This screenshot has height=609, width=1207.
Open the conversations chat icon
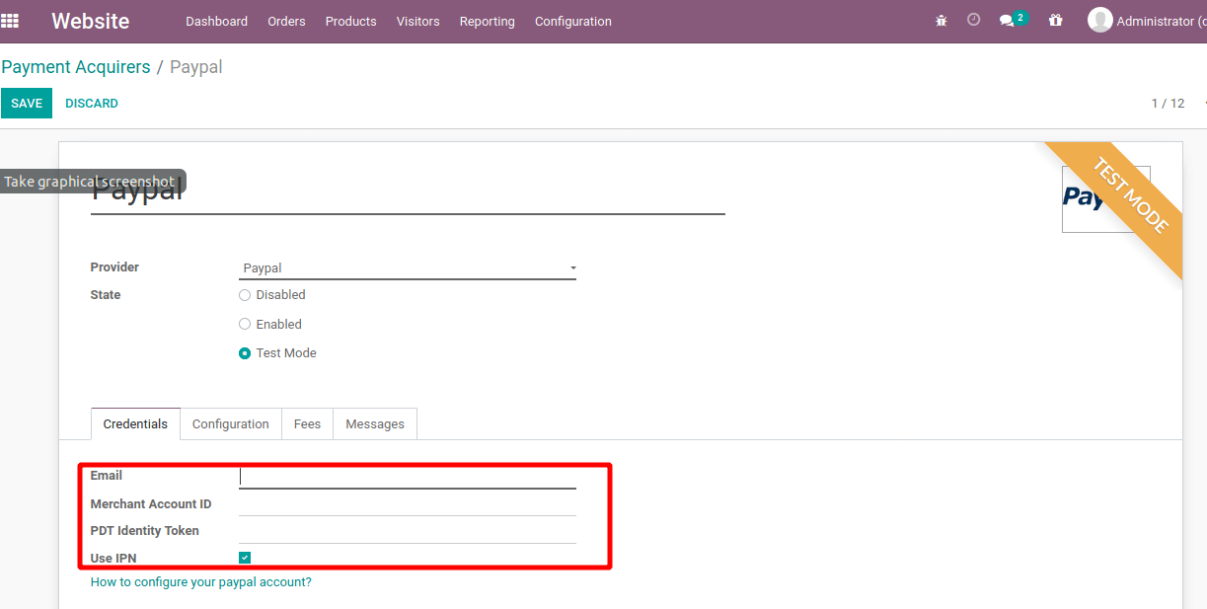(1007, 21)
